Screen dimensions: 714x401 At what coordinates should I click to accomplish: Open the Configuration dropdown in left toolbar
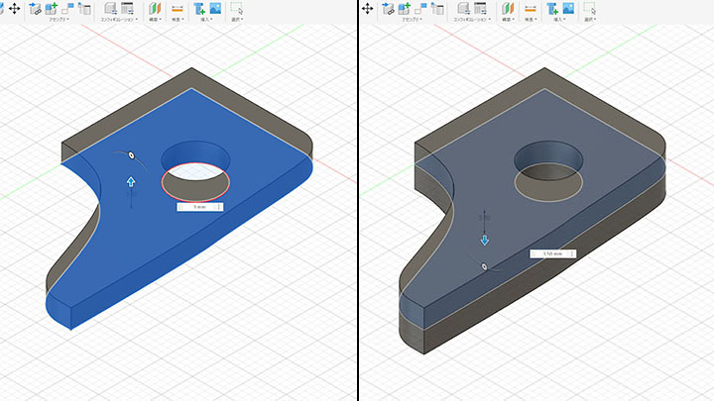point(121,20)
